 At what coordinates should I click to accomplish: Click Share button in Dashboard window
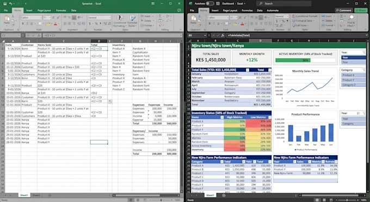tap(361, 10)
